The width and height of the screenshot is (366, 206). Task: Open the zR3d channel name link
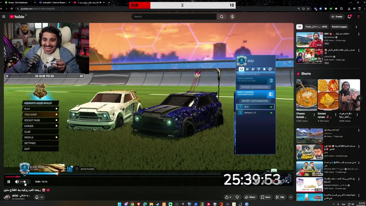(x=21, y=196)
